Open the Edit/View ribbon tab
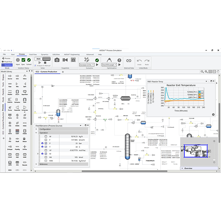 coord(56,54)
